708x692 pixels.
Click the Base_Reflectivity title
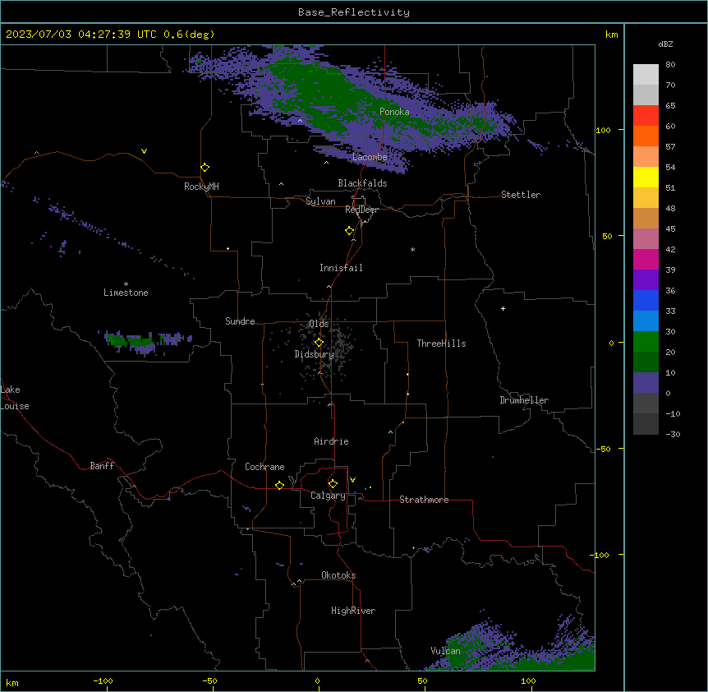[354, 12]
